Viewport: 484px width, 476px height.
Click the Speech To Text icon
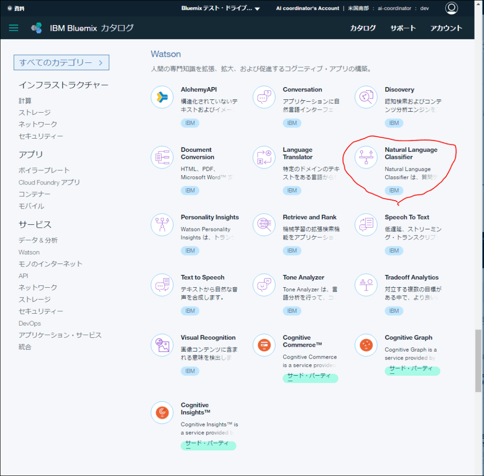tap(366, 225)
